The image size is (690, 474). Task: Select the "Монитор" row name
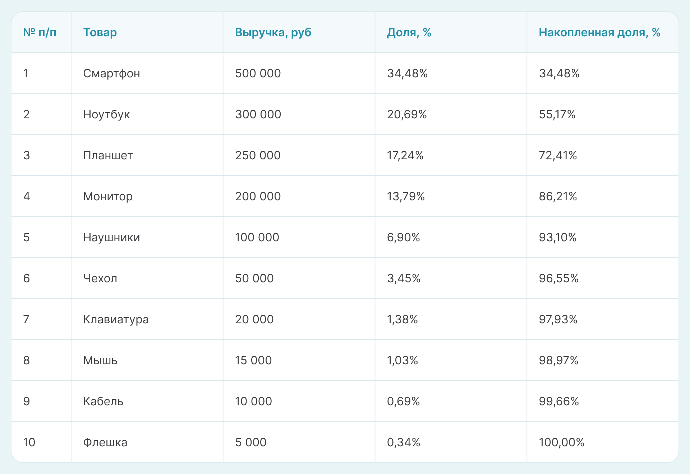click(x=108, y=196)
